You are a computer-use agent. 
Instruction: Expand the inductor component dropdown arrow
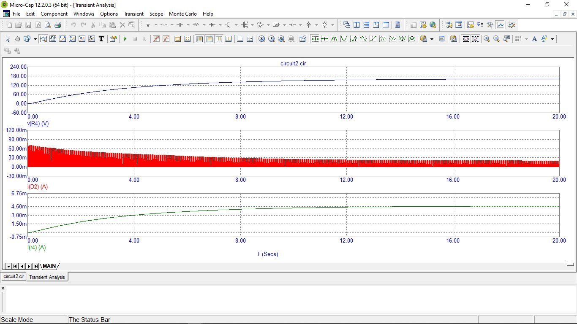pyautogui.click(x=204, y=25)
